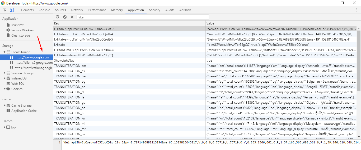Image resolution: width=361 pixels, height=150 pixels.
Task: Click the delete selected X icon
Action: (72, 17)
